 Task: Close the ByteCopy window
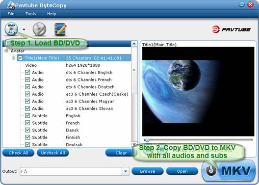250,4
